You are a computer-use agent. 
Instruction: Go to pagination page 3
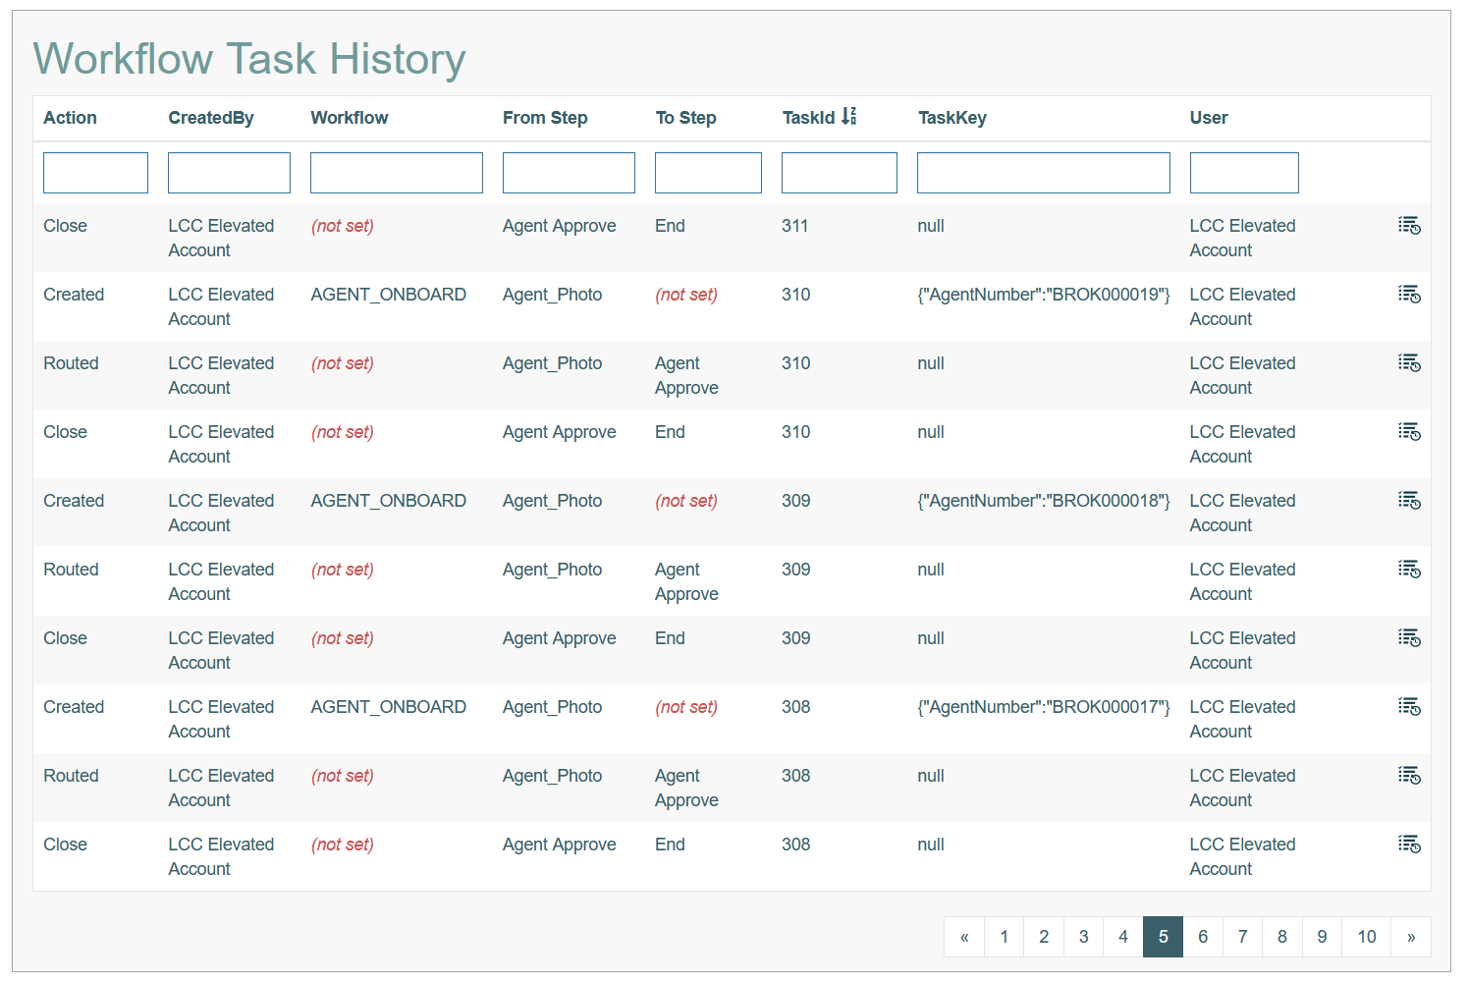(x=1084, y=937)
